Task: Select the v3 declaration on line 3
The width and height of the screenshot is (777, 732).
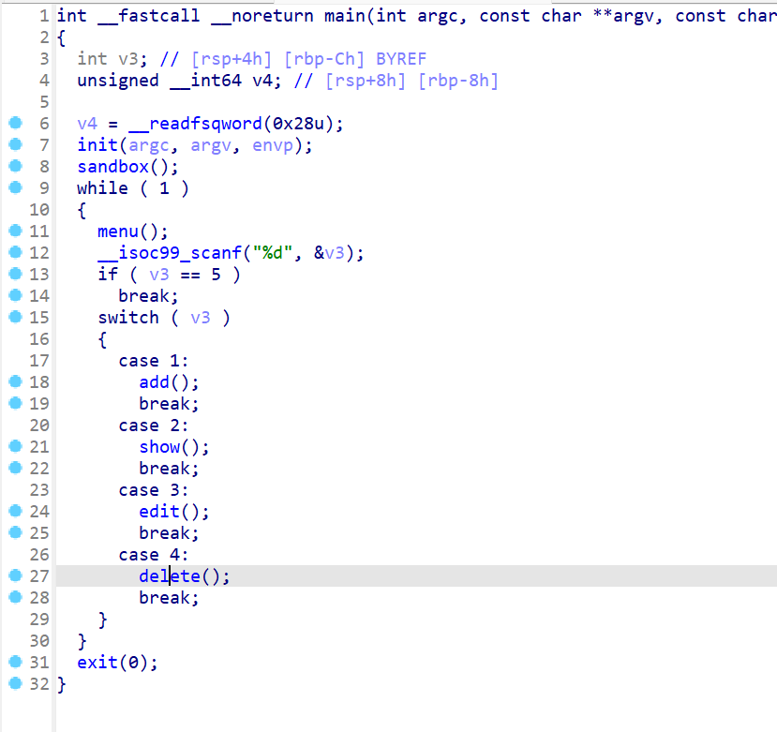Action: point(128,59)
